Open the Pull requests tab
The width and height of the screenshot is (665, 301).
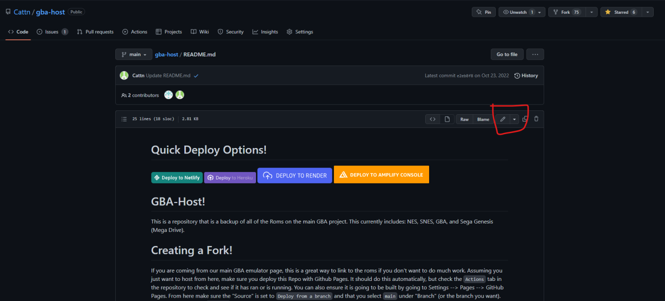pos(95,32)
